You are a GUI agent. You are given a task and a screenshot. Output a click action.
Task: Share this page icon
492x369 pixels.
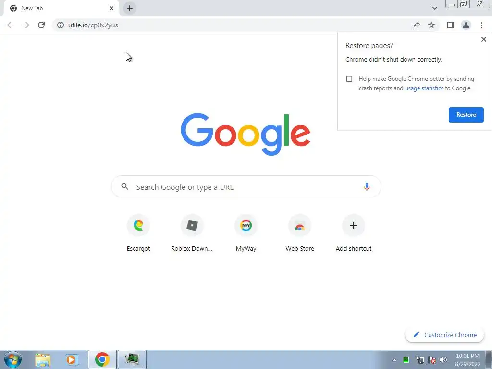pos(416,25)
